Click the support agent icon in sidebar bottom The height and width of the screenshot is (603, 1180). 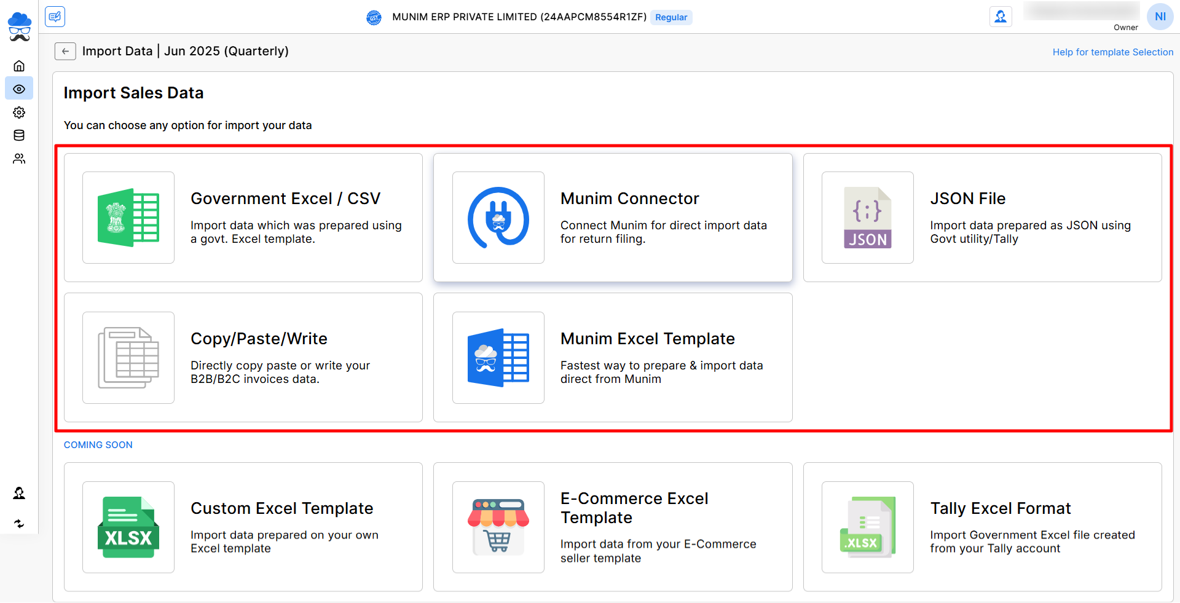19,493
